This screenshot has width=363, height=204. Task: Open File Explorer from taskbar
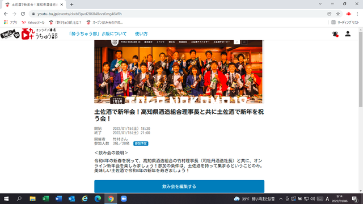tap(32, 199)
